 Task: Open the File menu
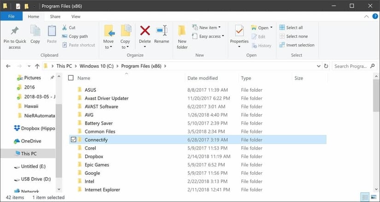click(12, 17)
